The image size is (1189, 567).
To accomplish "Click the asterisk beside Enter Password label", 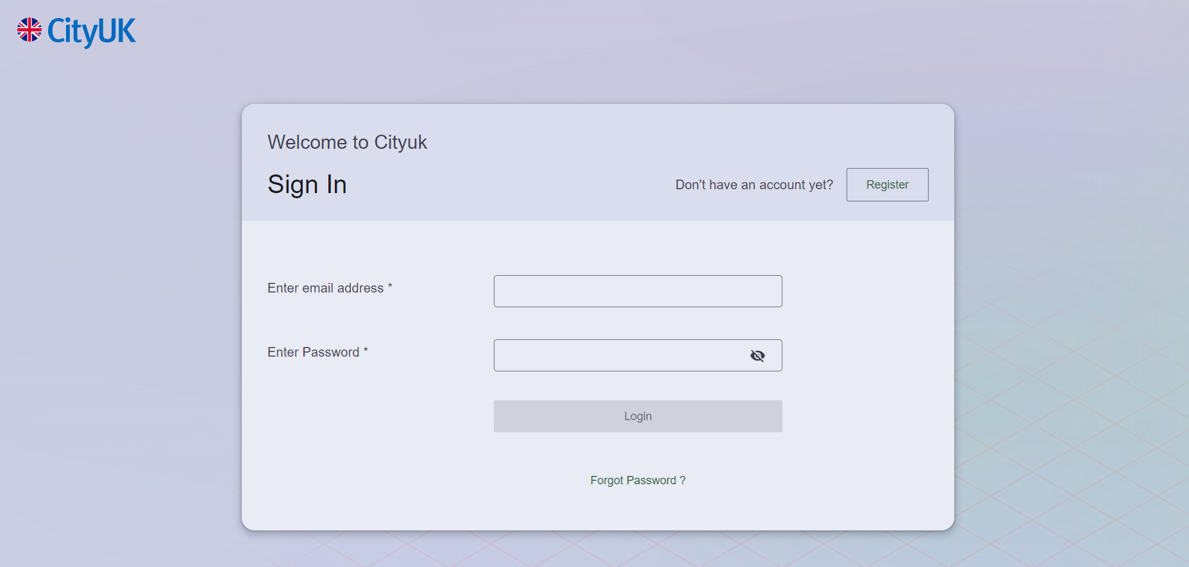I will (366, 351).
